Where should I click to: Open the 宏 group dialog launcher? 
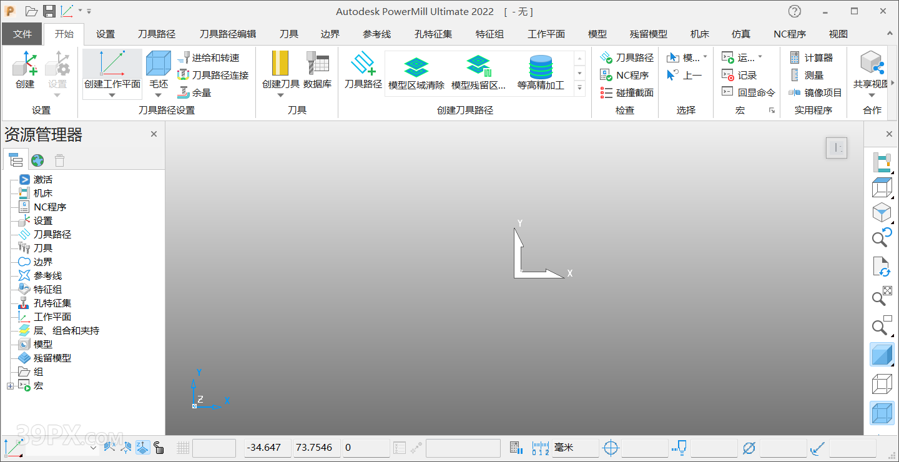tap(772, 111)
